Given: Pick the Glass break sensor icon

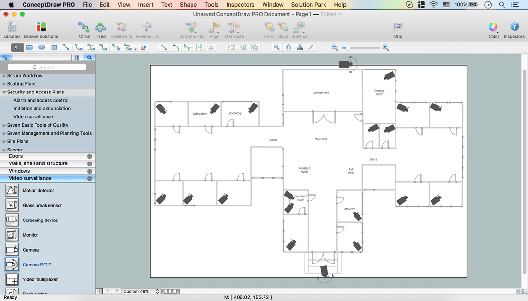Looking at the screenshot, I should [x=12, y=205].
